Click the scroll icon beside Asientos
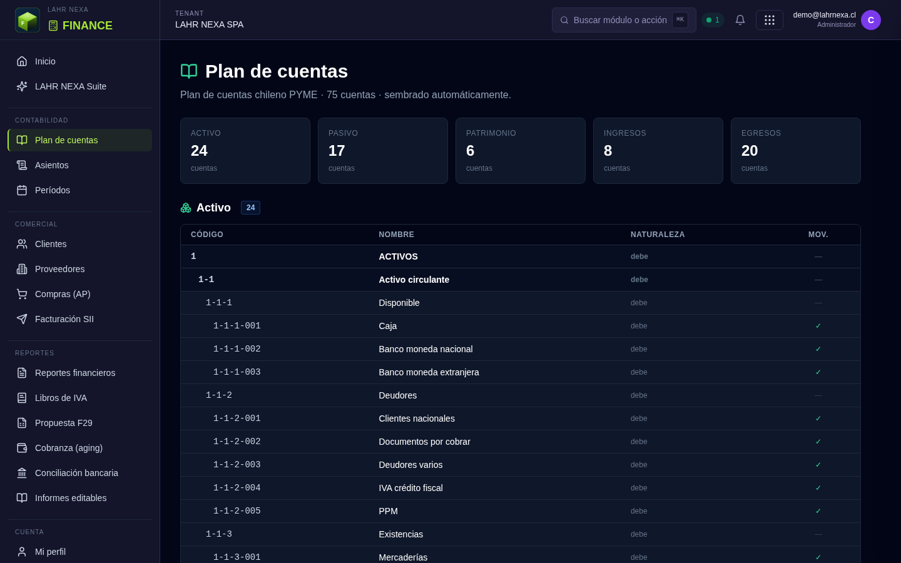The height and width of the screenshot is (563, 901). point(22,165)
